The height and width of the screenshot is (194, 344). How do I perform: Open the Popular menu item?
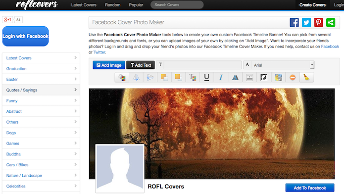[x=136, y=5]
